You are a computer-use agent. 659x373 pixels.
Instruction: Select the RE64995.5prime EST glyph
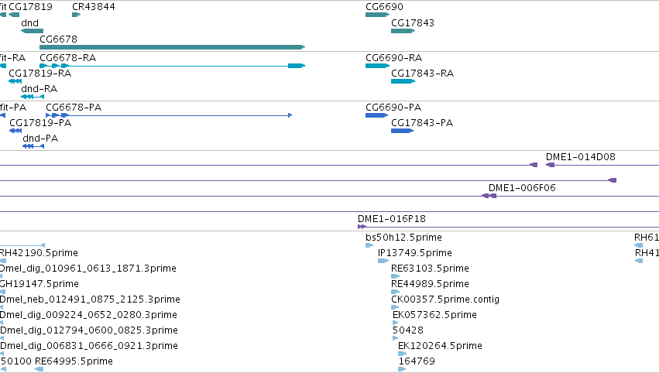click(x=39, y=369)
